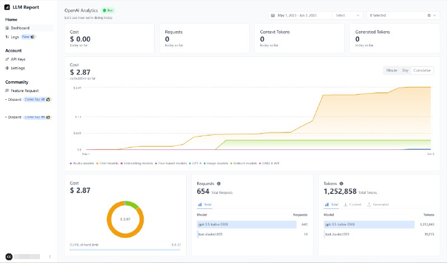Clear selections with the circular x icon
The height and width of the screenshot is (263, 447).
[429, 16]
